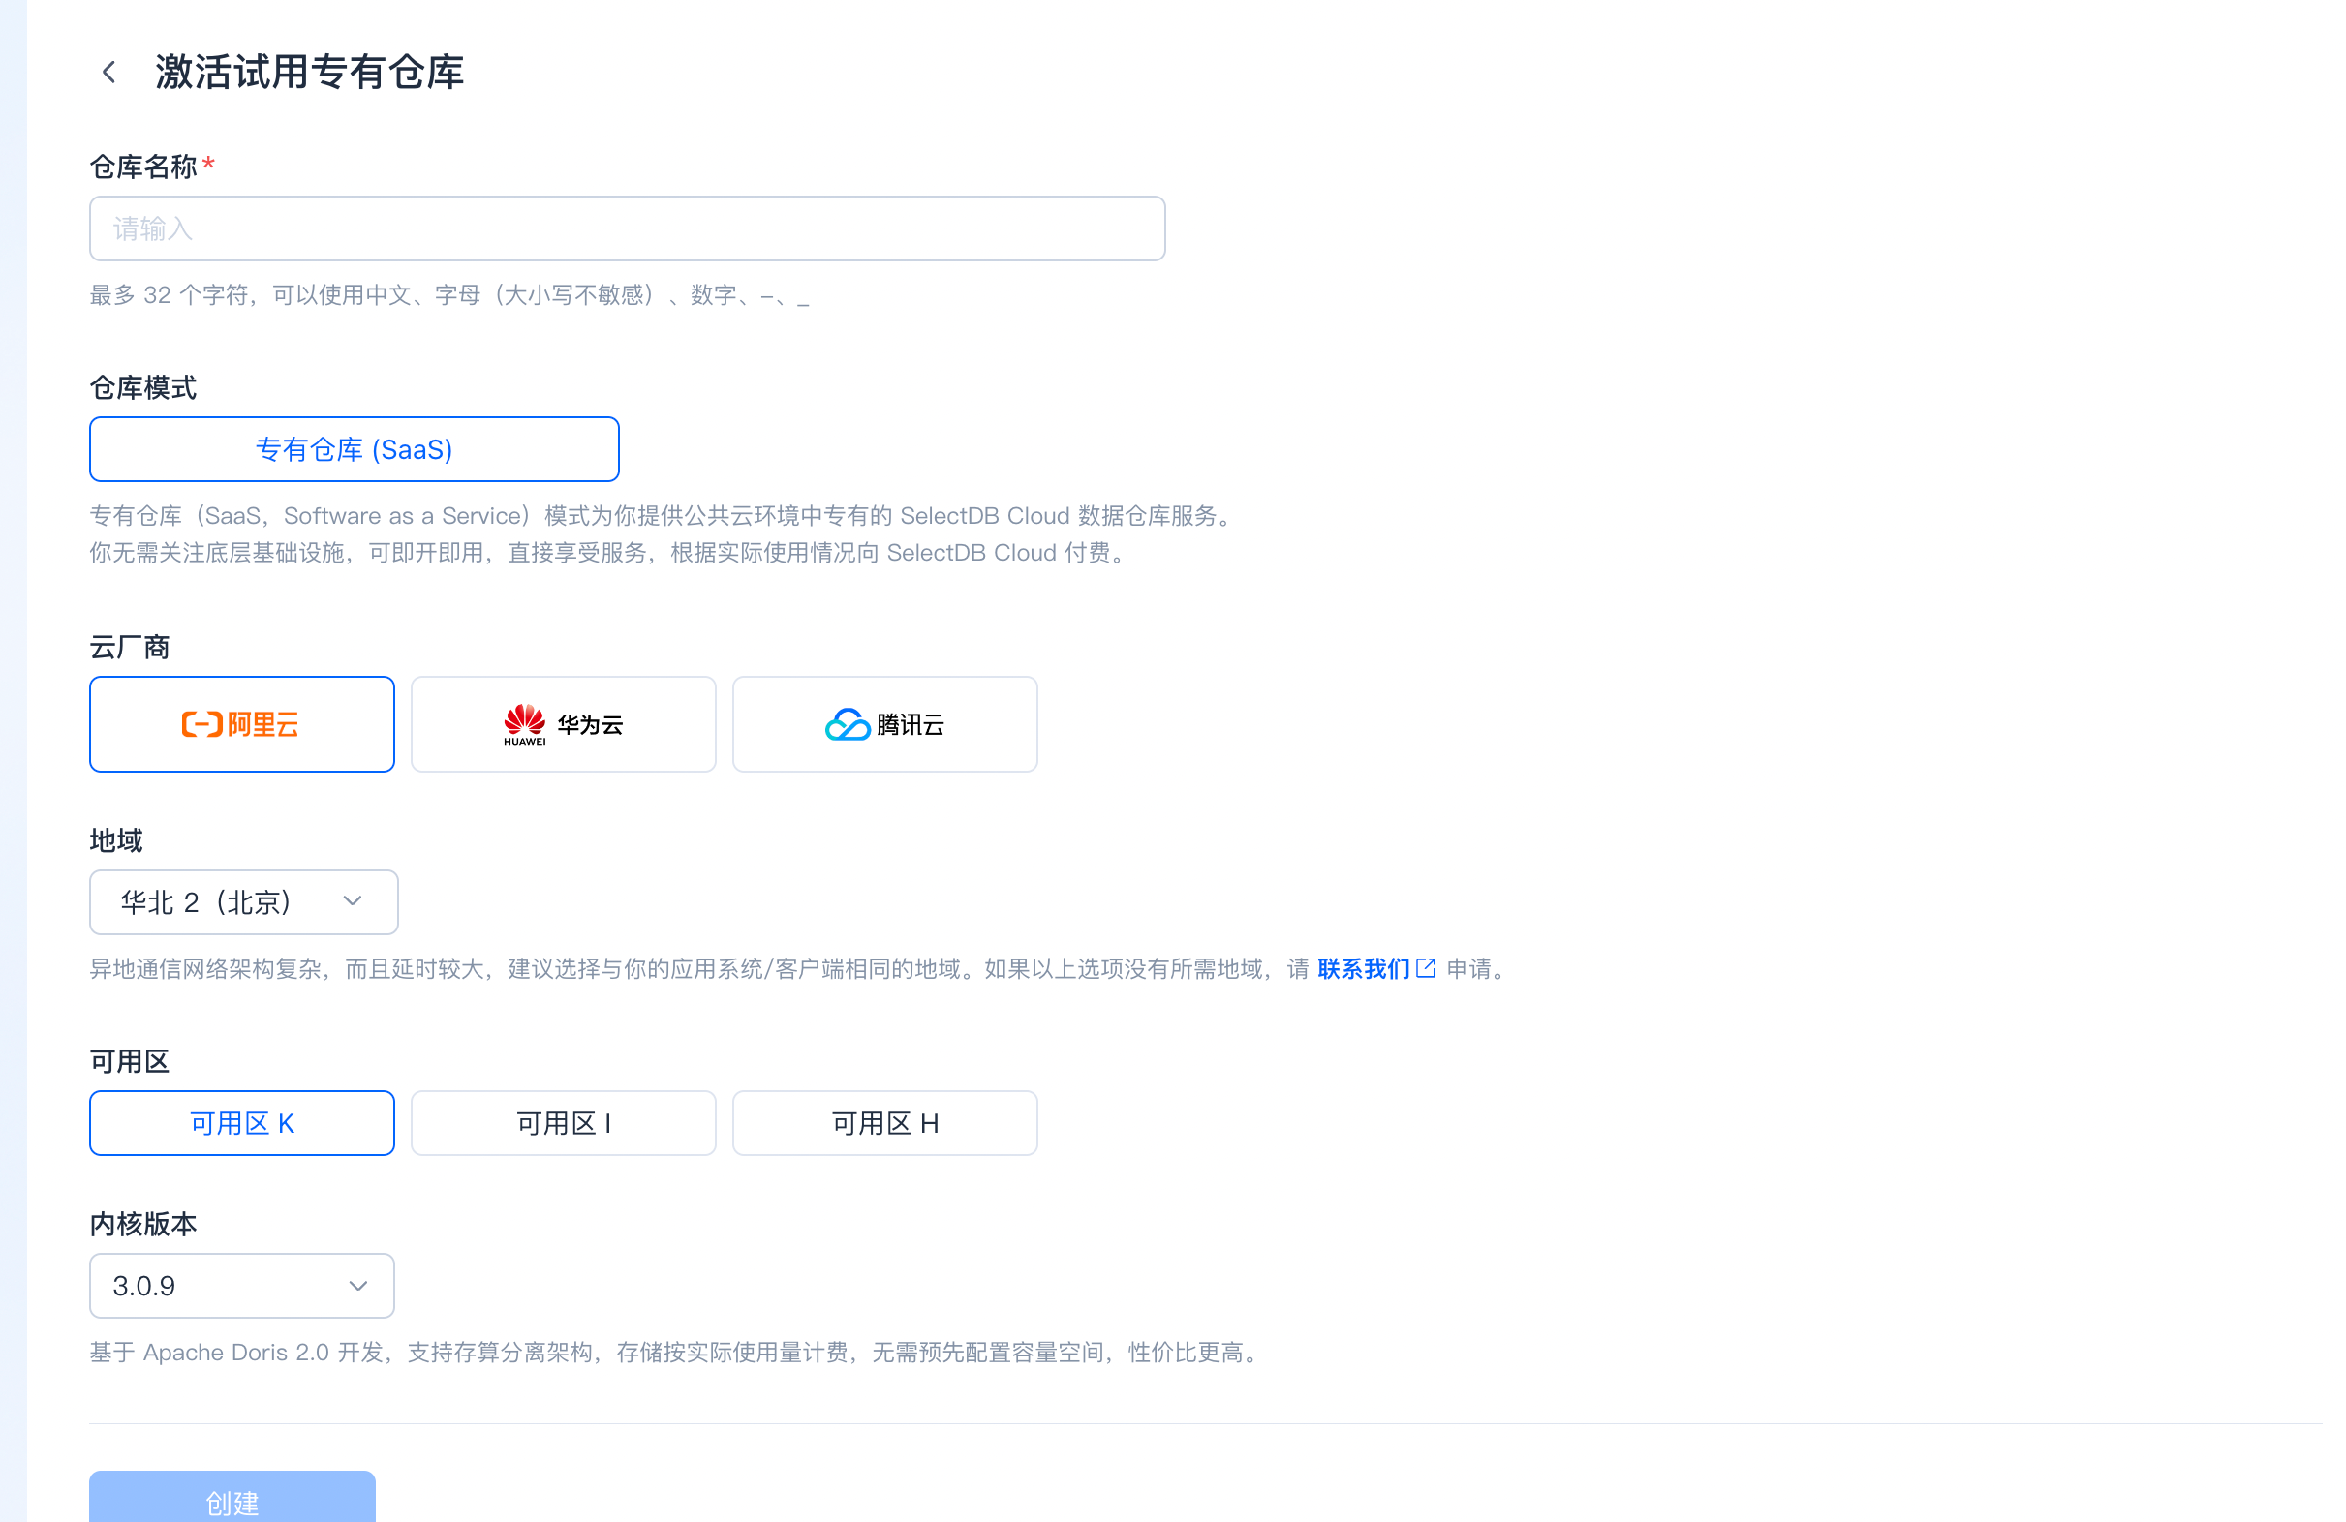
Task: Open 联系我们 link
Action: point(1375,968)
